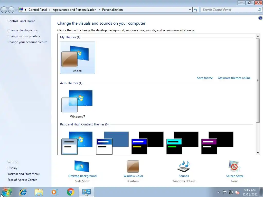Click the Desktop Background link
The height and width of the screenshot is (197, 263).
pyautogui.click(x=82, y=176)
